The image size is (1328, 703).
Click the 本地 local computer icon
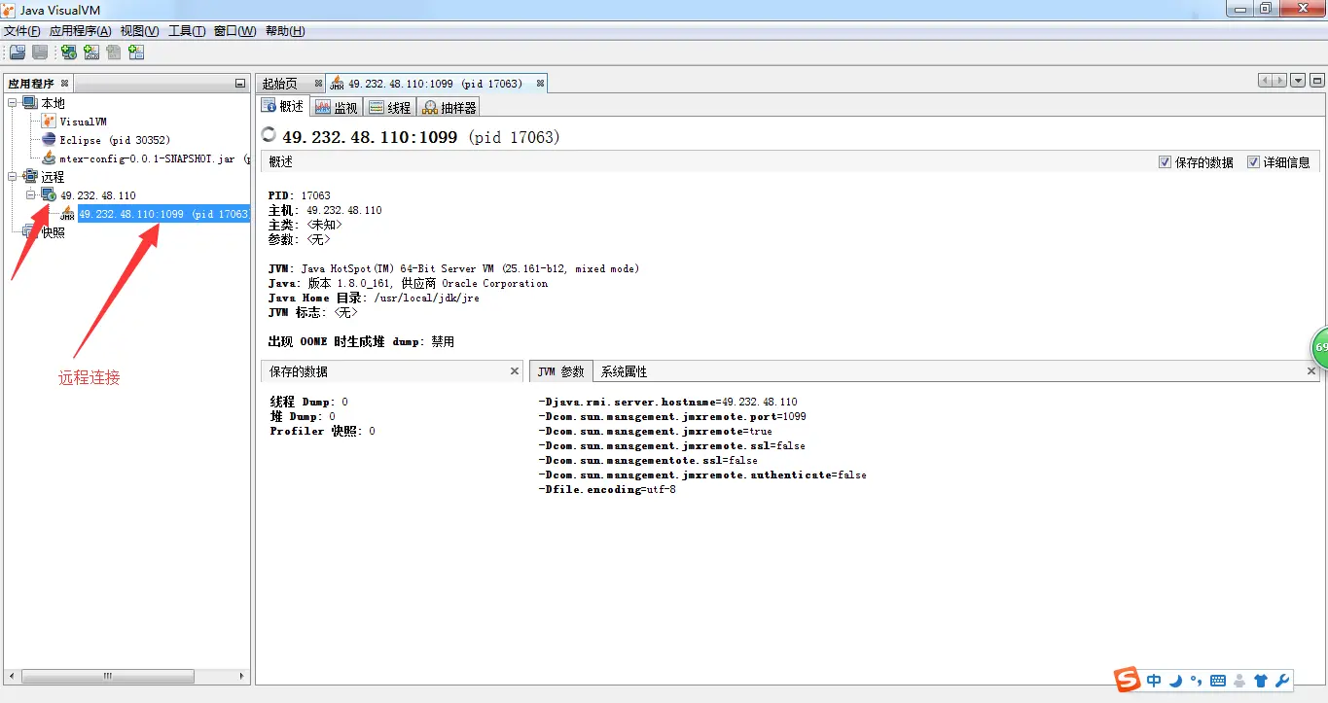pyautogui.click(x=30, y=103)
